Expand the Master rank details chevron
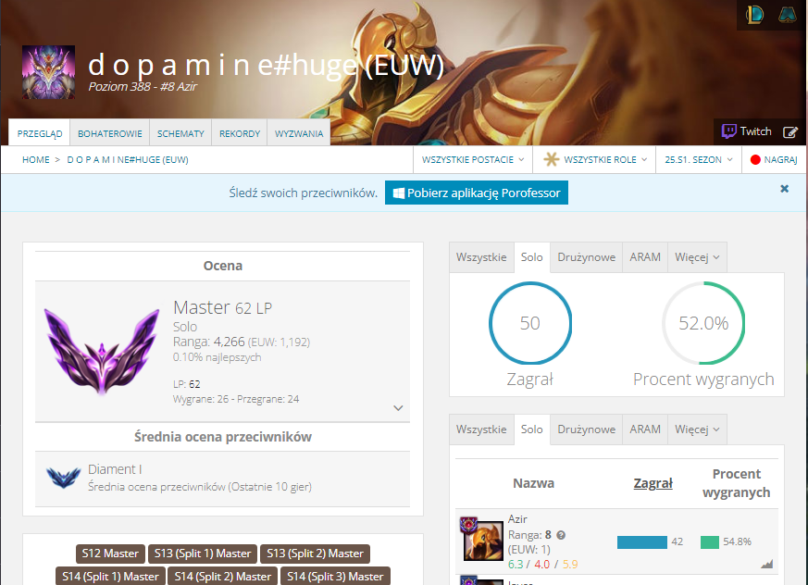Viewport: 808px width, 585px height. coord(398,407)
